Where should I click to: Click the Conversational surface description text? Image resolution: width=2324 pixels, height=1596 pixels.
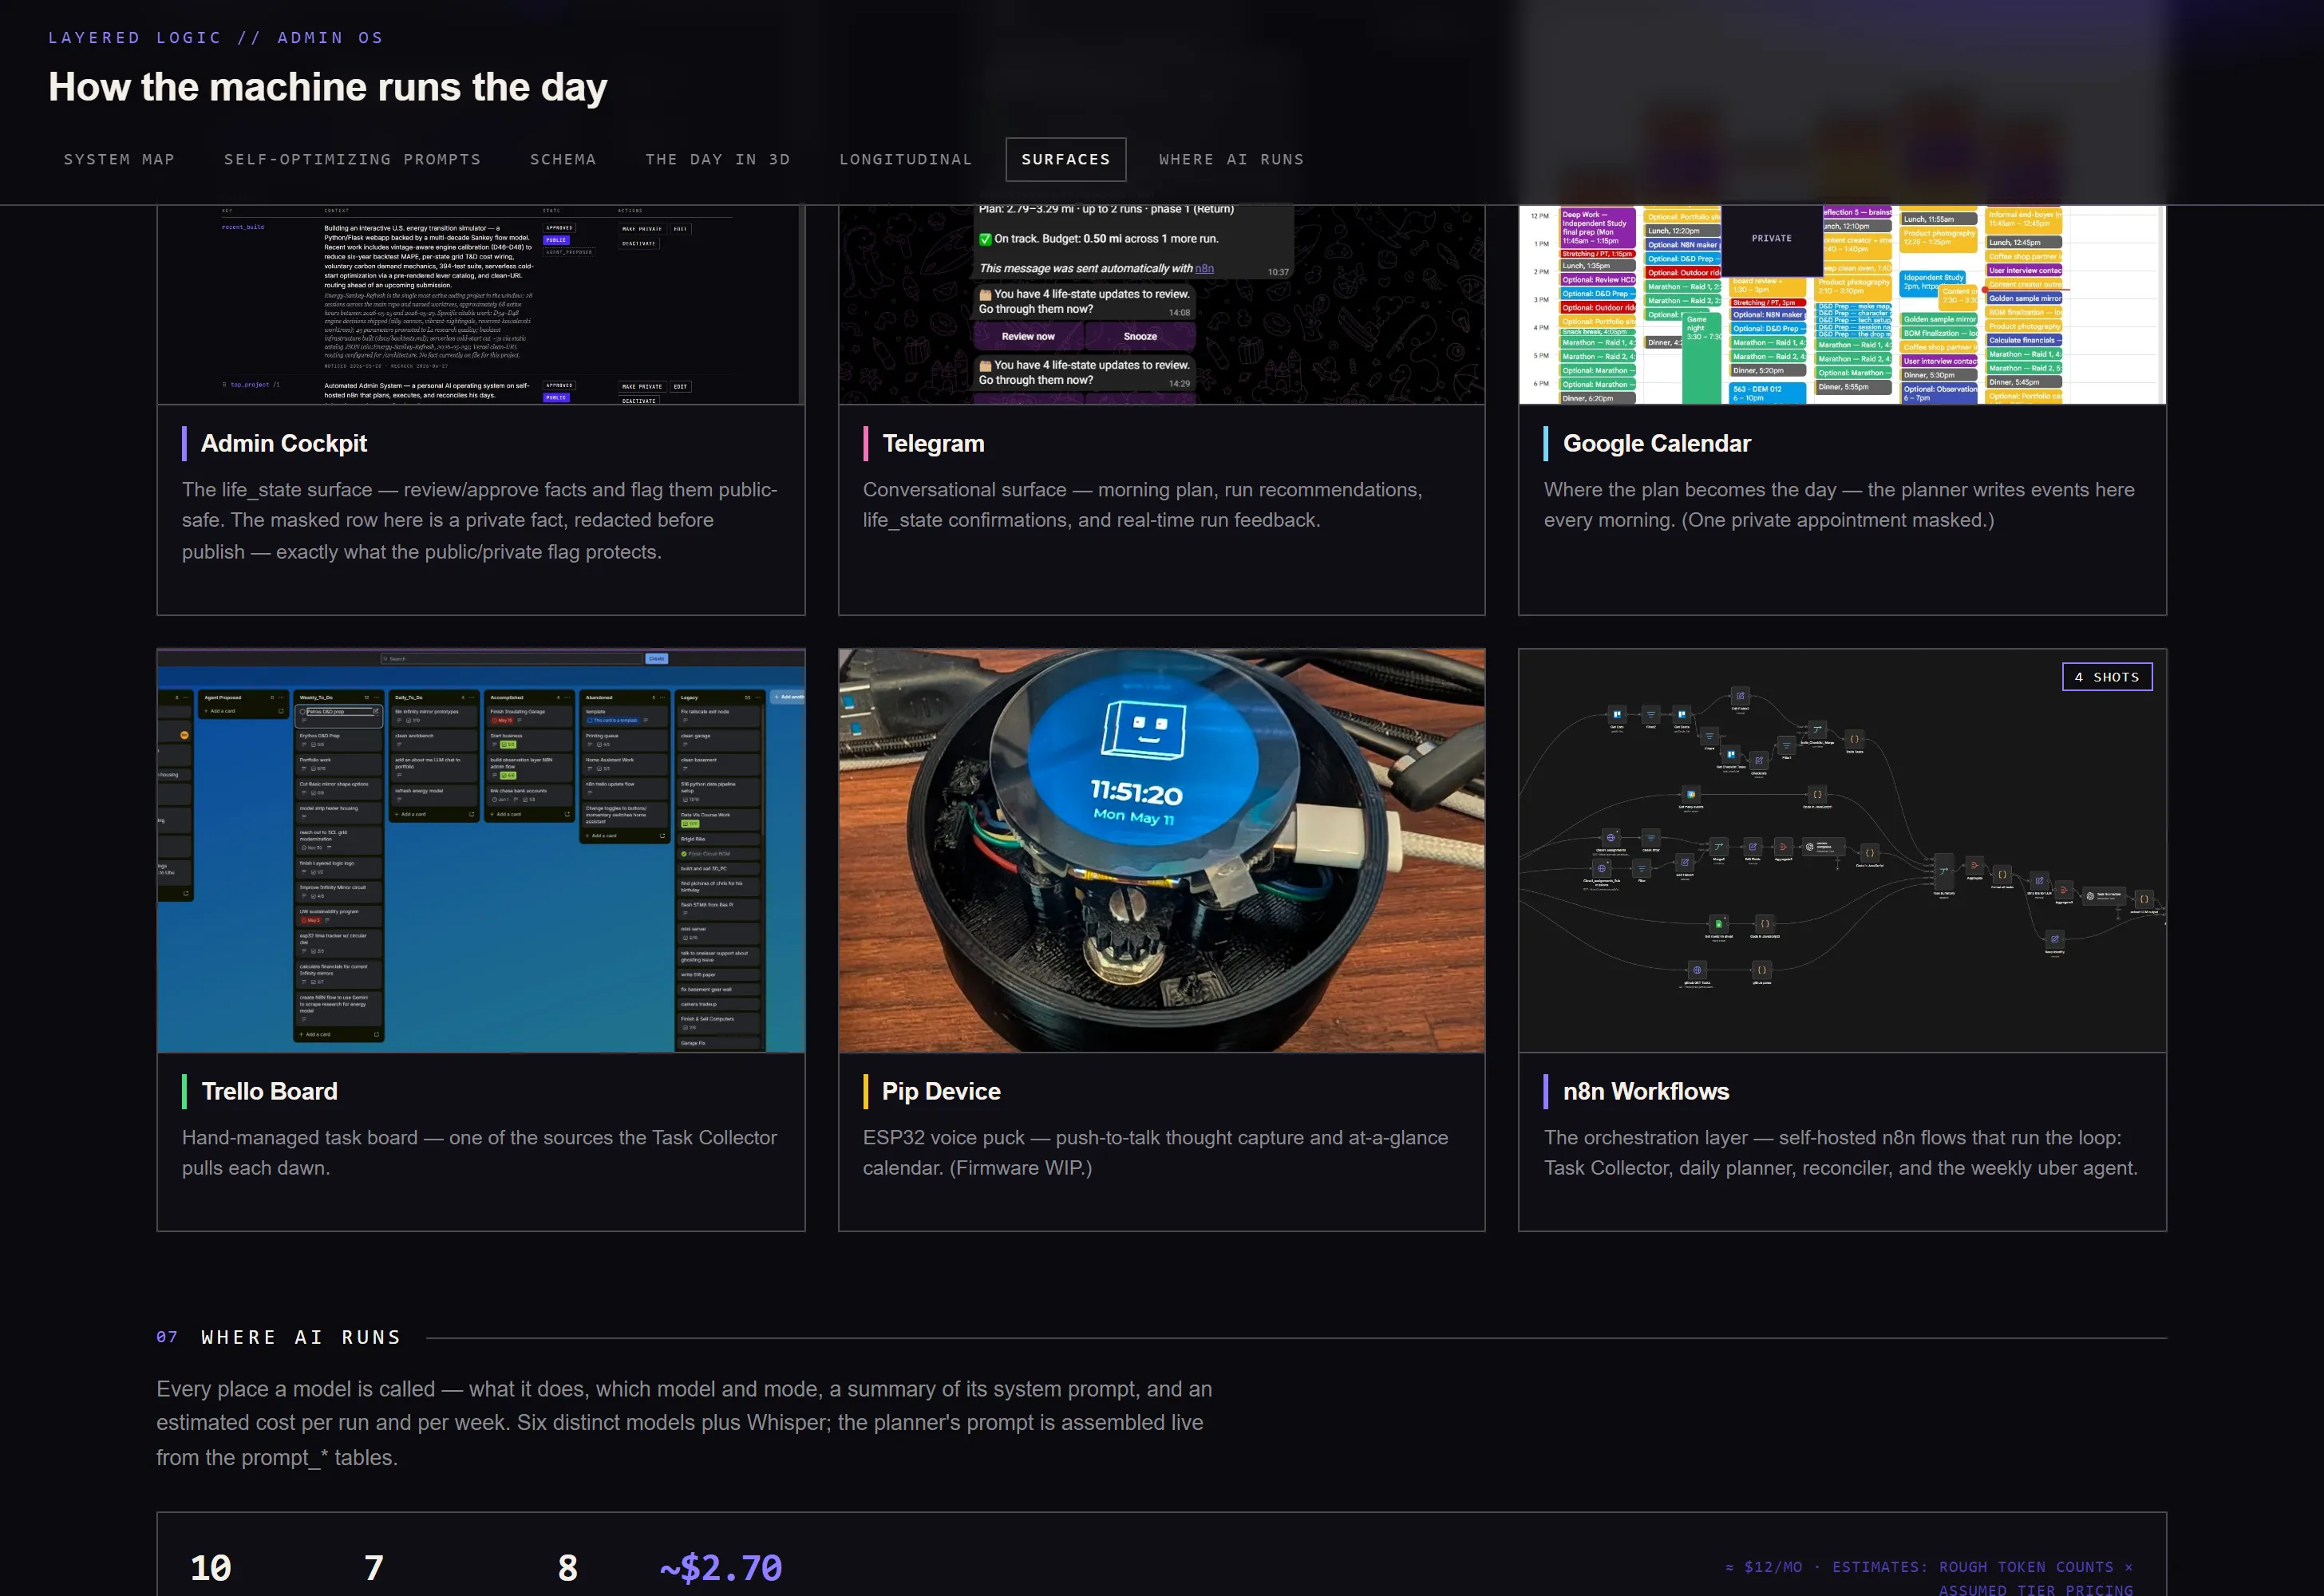tap(1142, 505)
